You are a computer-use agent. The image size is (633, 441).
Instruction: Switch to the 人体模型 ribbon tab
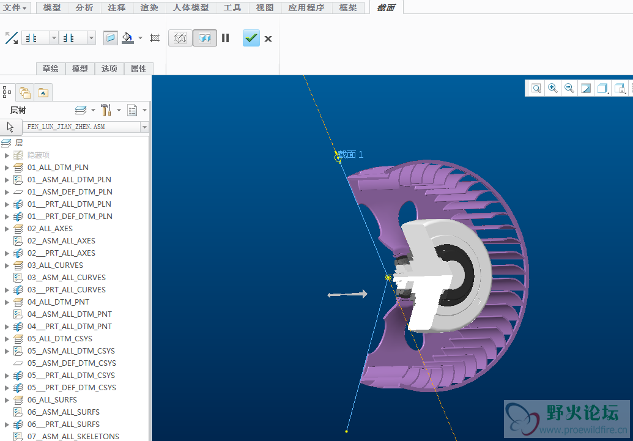tap(191, 8)
